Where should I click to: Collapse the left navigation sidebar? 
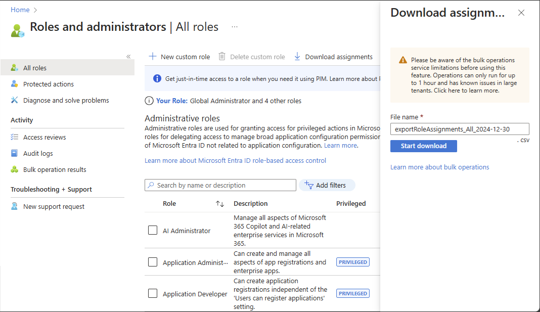128,57
